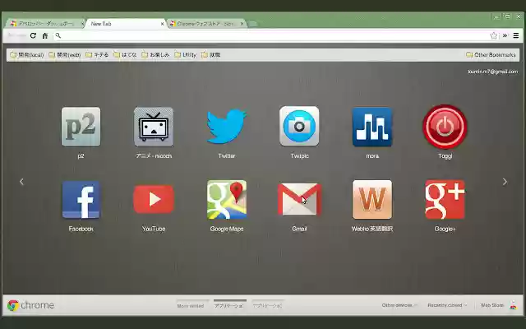Click the Gmail app label

click(x=299, y=229)
